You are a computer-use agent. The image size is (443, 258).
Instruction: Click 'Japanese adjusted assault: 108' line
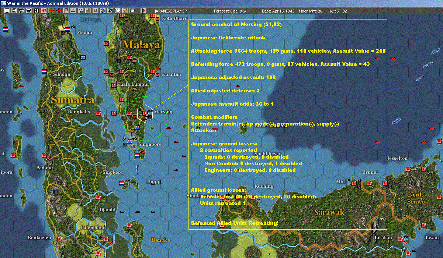pyautogui.click(x=233, y=77)
